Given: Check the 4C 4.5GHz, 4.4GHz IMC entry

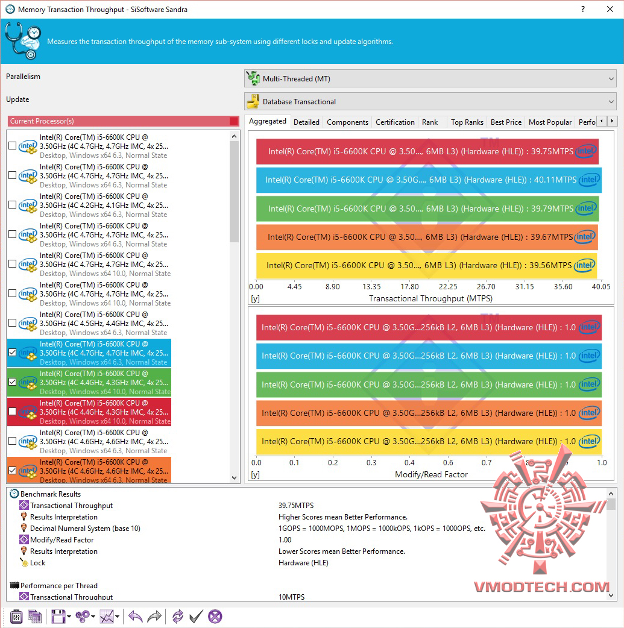Looking at the screenshot, I should coord(13,323).
